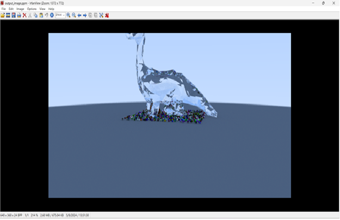This screenshot has height=220, width=340.
Task: Start the Slideshow toolbar icon
Action: 8,15
